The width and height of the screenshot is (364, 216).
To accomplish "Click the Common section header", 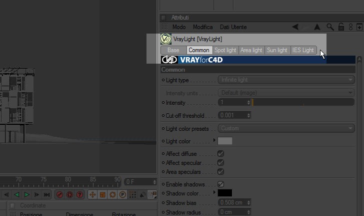I will pyautogui.click(x=257, y=70).
